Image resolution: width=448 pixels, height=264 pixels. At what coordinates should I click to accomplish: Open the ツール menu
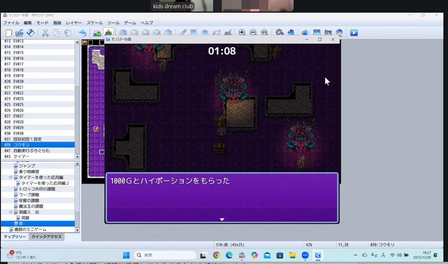pos(113,23)
